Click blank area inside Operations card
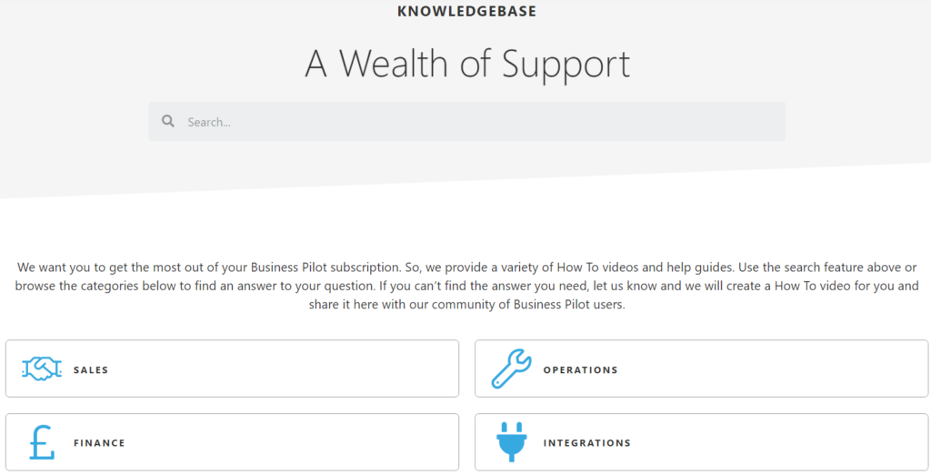Viewport: 931px width, 475px height. click(772, 369)
